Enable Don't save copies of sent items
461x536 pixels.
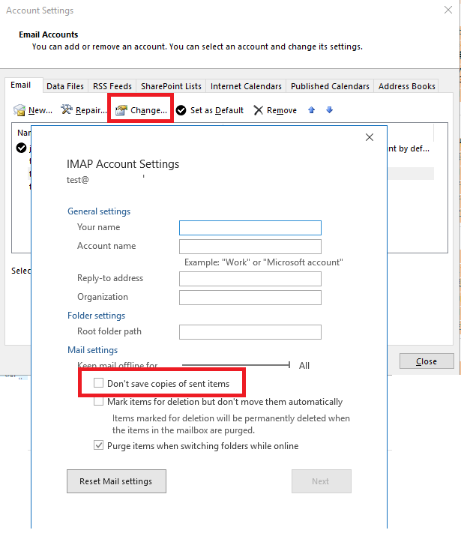[x=98, y=383]
